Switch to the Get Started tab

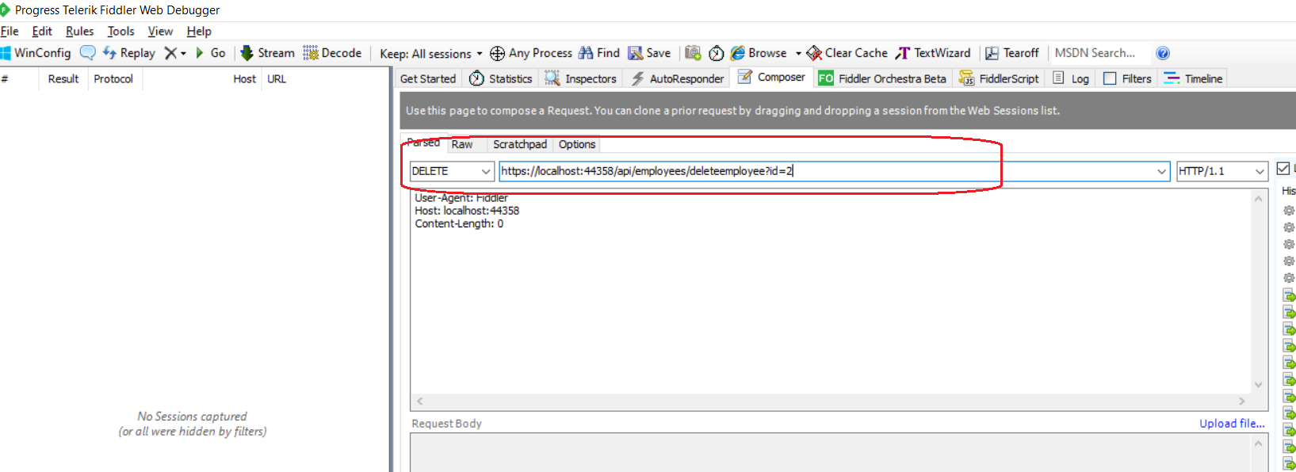coord(428,78)
